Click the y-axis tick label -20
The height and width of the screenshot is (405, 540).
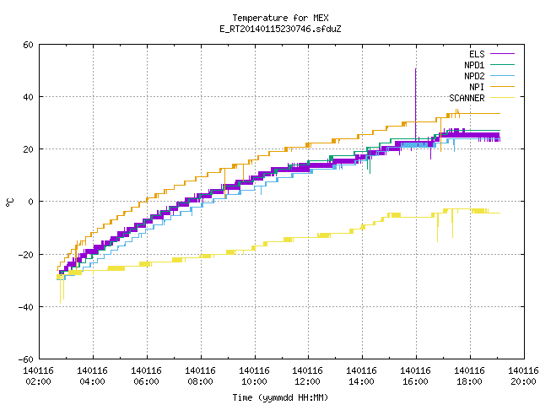point(26,255)
